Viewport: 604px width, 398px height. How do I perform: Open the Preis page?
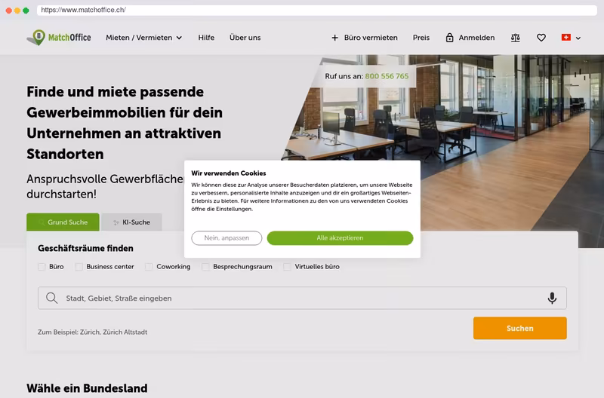(x=421, y=38)
